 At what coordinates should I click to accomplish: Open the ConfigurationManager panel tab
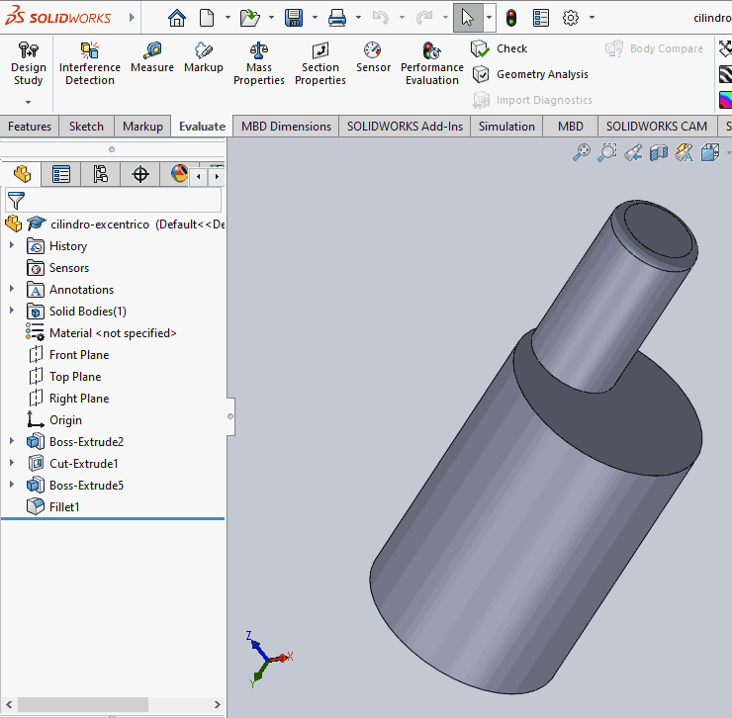click(101, 175)
